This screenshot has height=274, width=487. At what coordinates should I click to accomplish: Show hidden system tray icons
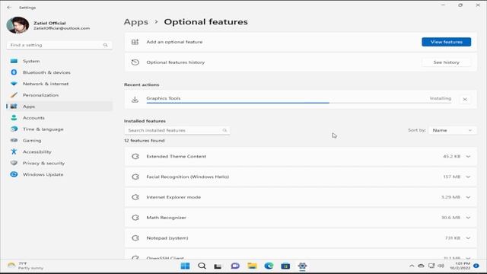412,266
